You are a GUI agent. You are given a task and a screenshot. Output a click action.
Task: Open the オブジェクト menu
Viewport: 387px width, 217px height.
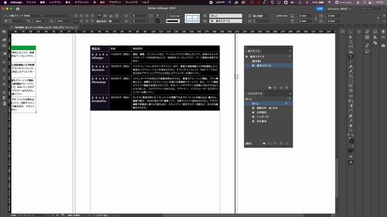(82, 2)
